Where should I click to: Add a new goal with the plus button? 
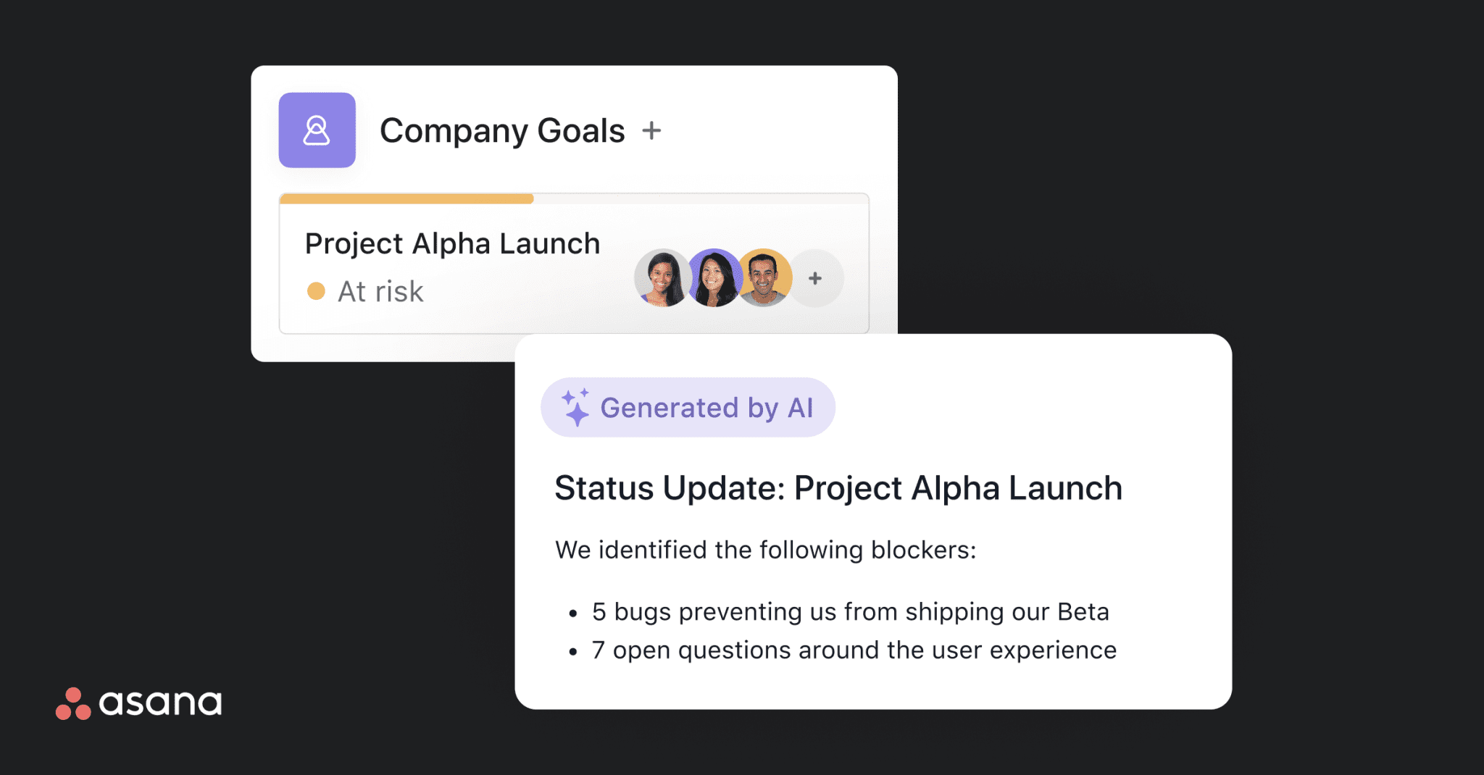pos(653,130)
